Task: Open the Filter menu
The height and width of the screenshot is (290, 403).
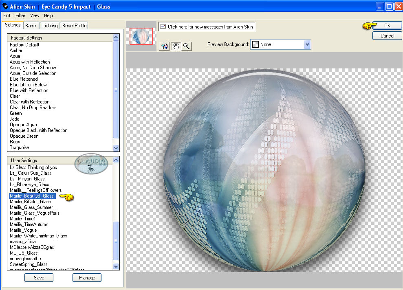Action: point(20,15)
